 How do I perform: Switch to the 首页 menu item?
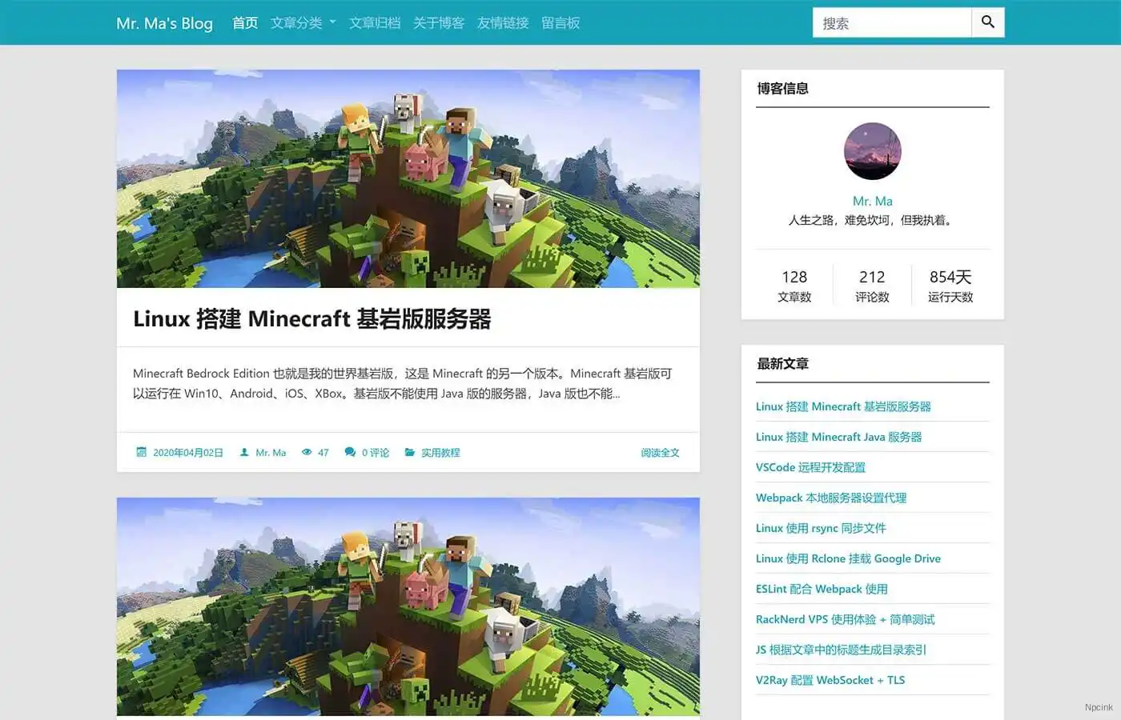[x=244, y=22]
